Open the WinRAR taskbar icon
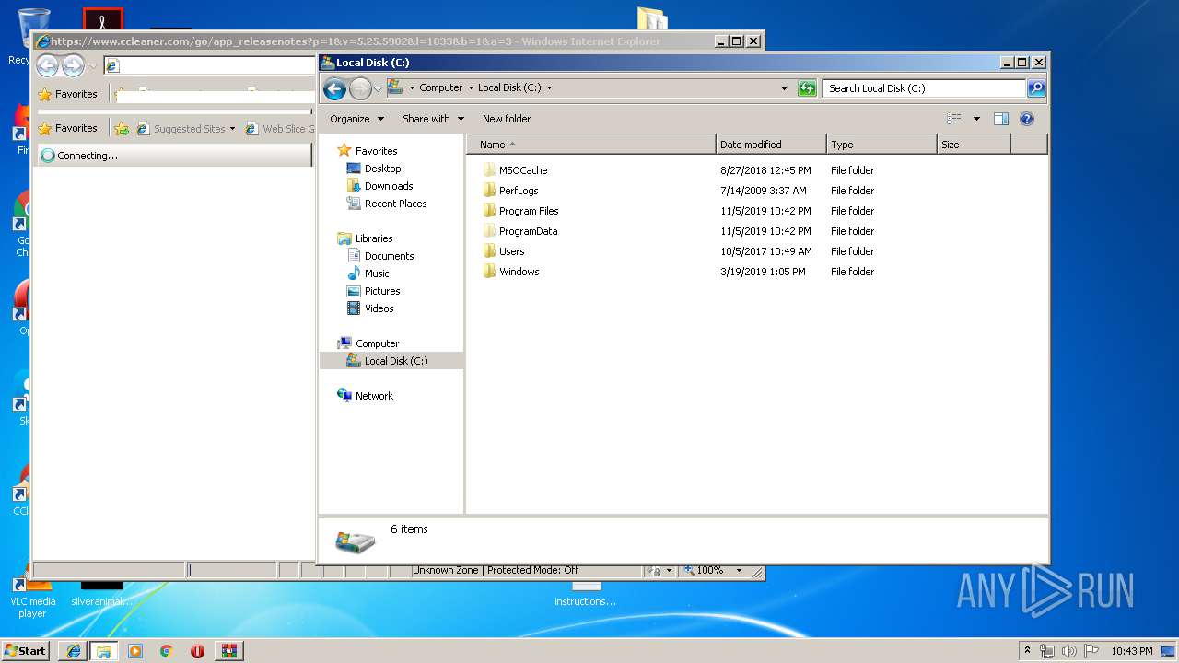The height and width of the screenshot is (663, 1179). [x=228, y=651]
